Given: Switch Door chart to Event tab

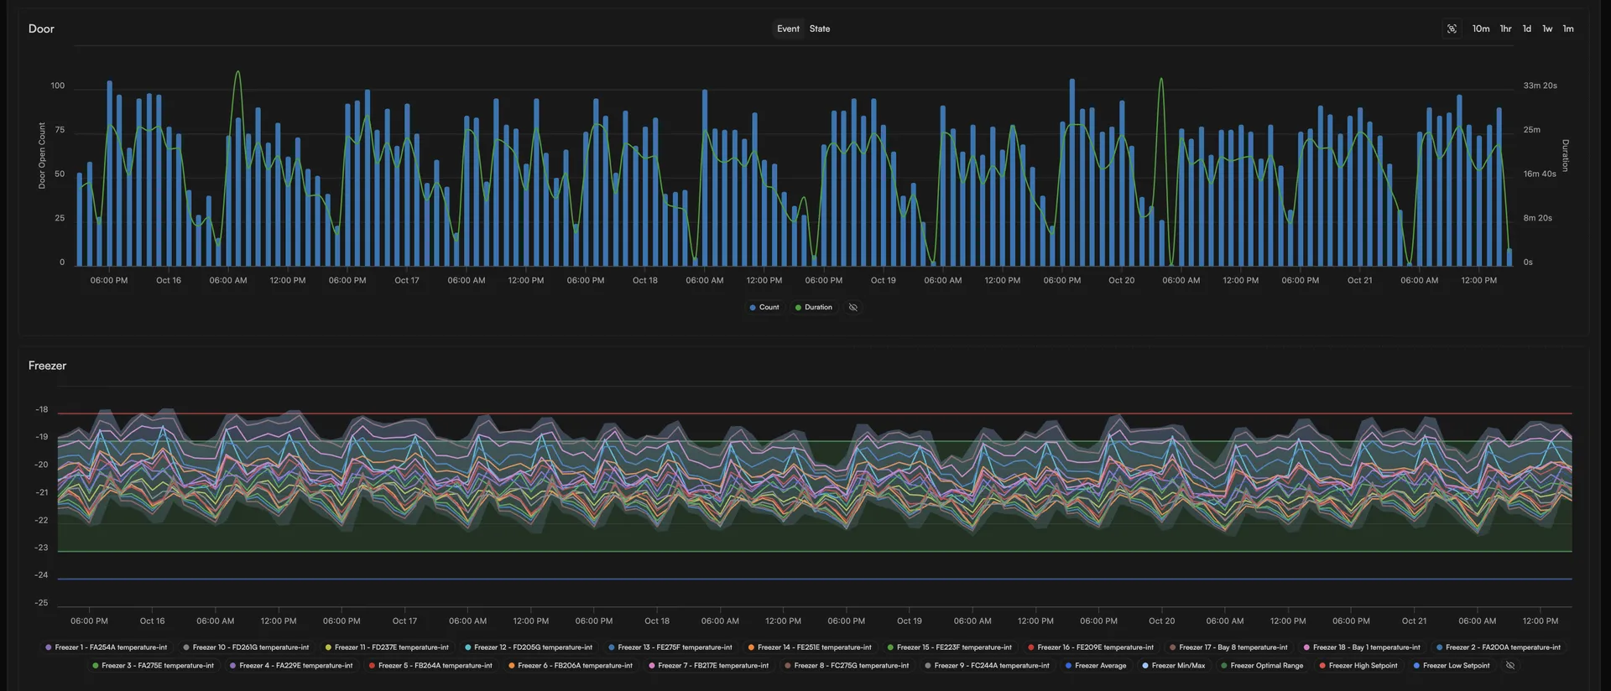Looking at the screenshot, I should (788, 29).
